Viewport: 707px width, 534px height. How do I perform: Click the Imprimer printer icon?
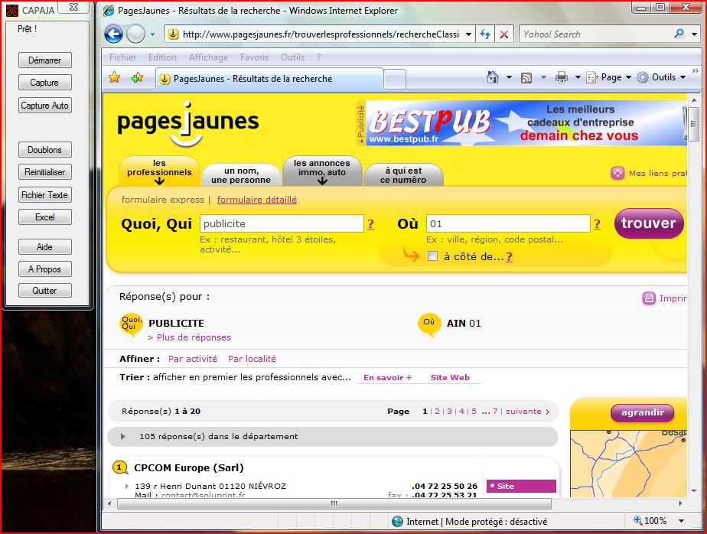click(x=648, y=298)
